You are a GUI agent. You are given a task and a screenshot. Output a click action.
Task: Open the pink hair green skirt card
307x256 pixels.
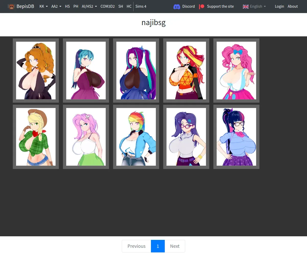pos(86,137)
